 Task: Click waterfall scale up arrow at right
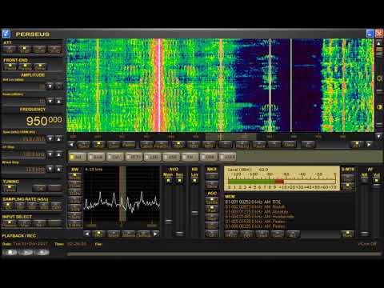378,43
